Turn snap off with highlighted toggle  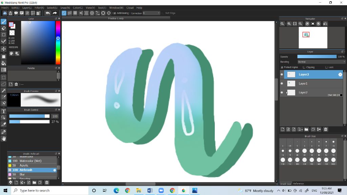[x=64, y=13]
